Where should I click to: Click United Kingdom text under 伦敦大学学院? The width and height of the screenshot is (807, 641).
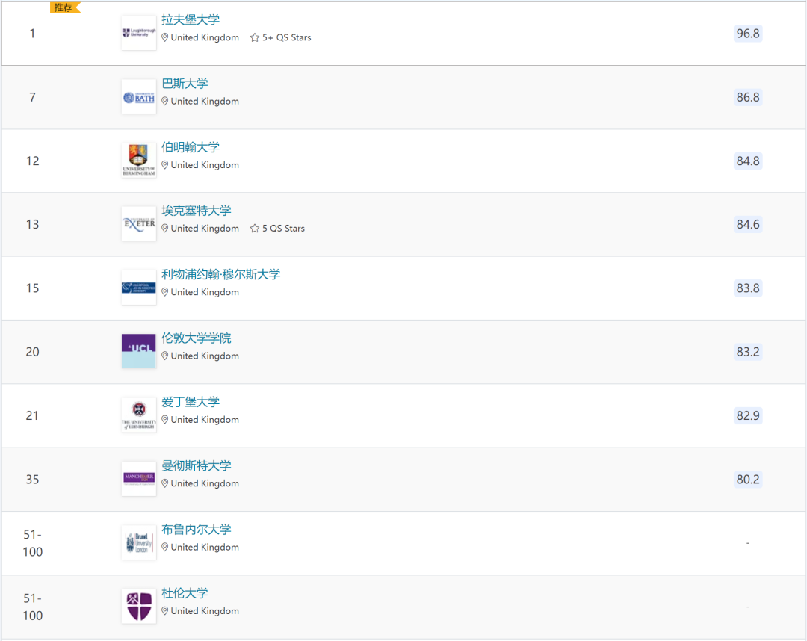point(205,356)
